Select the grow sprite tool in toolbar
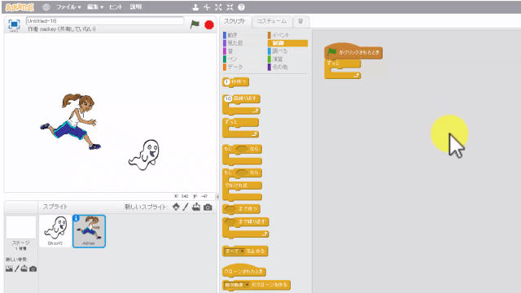The image size is (521, 293). (218, 7)
